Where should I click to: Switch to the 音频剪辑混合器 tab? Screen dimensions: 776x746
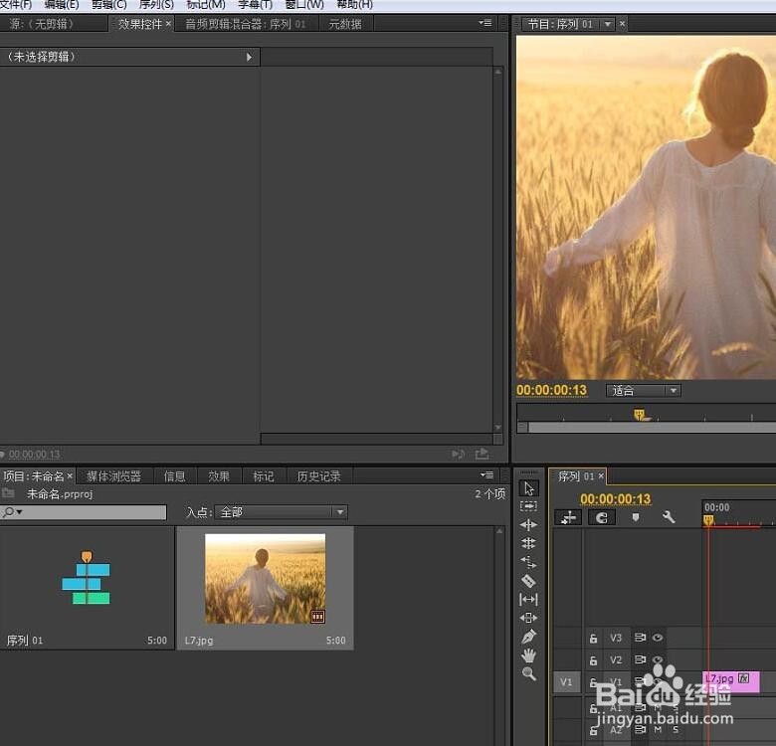coord(246,24)
